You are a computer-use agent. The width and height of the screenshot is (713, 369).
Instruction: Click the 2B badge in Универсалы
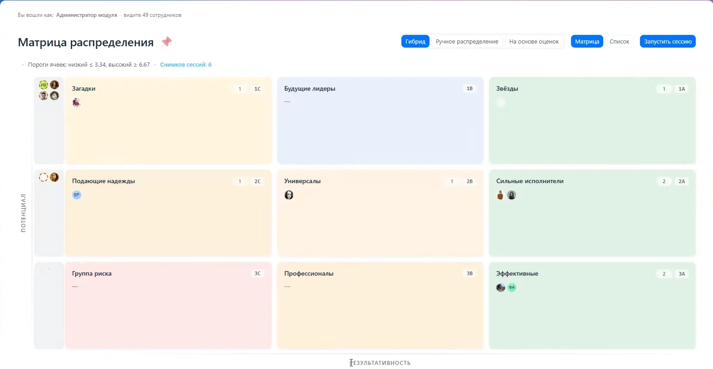coord(469,181)
